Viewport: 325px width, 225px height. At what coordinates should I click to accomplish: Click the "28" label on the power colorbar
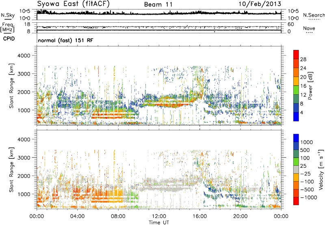[x=303, y=59]
